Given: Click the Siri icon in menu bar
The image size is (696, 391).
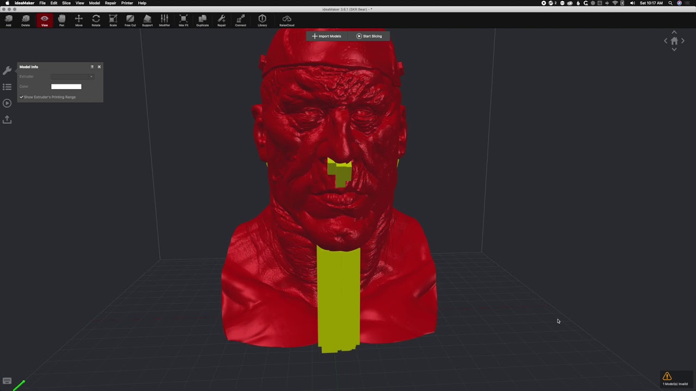Looking at the screenshot, I should pyautogui.click(x=679, y=3).
